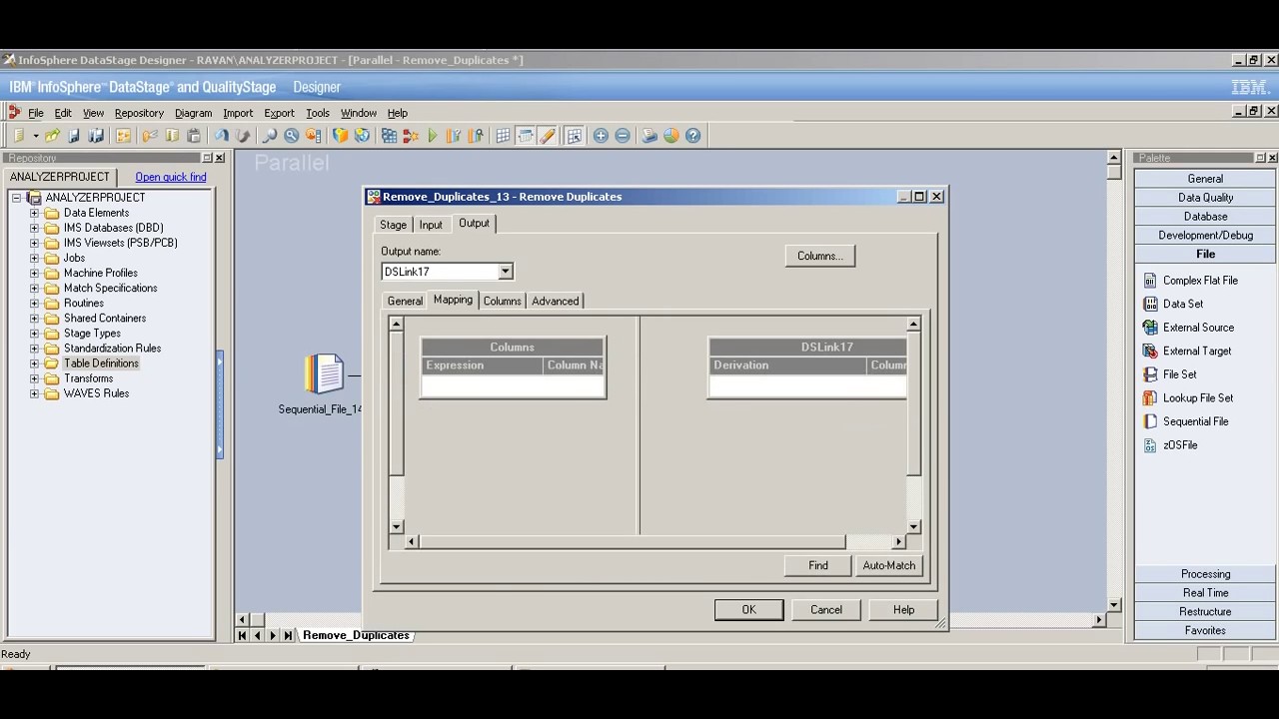Expand the Jobs folder node

point(34,258)
